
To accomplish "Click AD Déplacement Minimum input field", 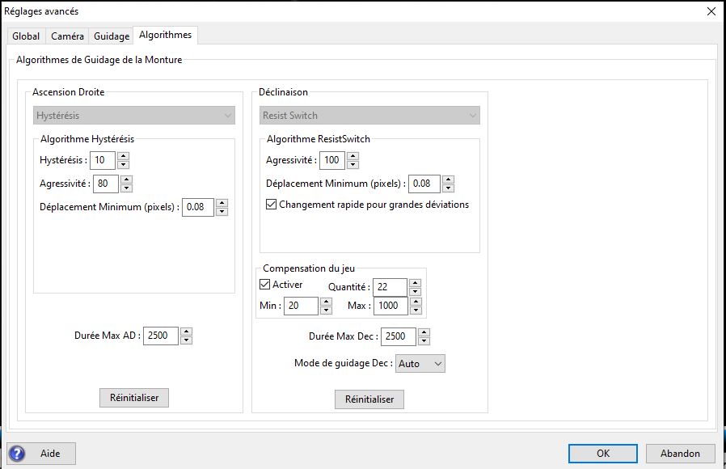I will click(x=198, y=207).
